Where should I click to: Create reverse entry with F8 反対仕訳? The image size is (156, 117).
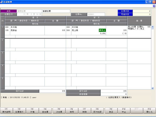point(97,110)
